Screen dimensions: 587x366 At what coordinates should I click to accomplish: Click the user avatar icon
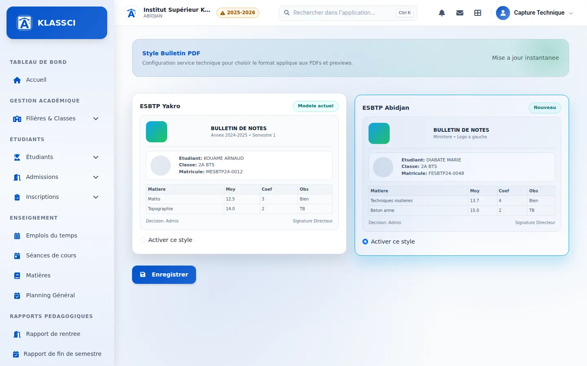point(503,13)
